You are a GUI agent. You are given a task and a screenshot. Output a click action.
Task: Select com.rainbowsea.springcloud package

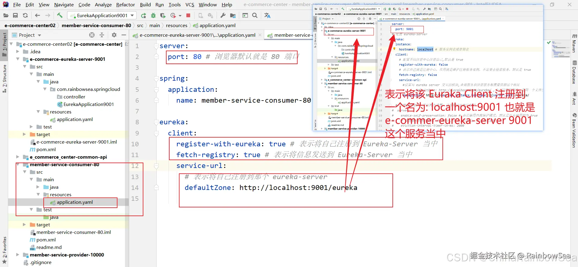[88, 89]
